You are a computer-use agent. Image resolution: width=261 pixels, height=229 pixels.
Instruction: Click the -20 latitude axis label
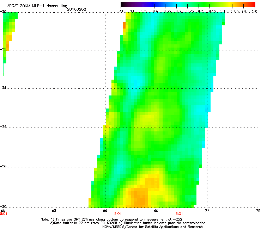[x=3, y=11]
